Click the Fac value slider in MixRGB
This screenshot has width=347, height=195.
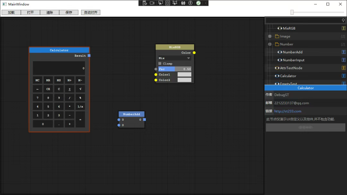(x=174, y=69)
